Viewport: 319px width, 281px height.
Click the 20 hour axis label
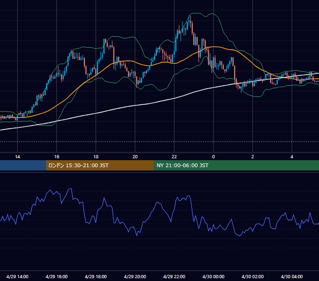[135, 157]
